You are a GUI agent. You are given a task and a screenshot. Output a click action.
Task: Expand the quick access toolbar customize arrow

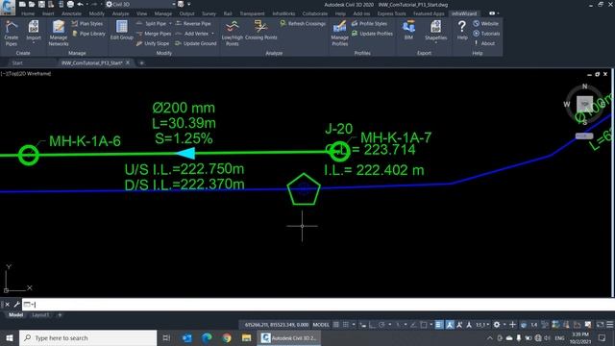pos(189,4)
